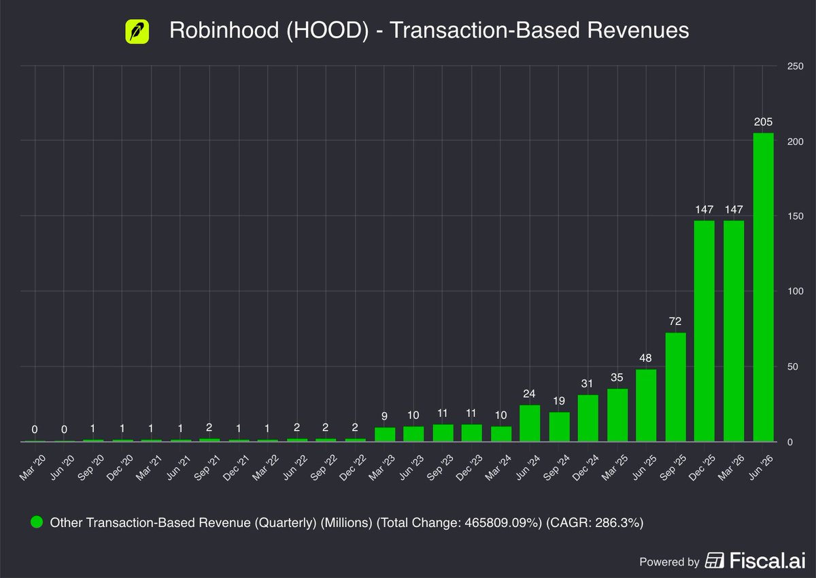The width and height of the screenshot is (816, 578).
Task: Select the Jun '23 bar labeled 10
Action: pos(413,434)
